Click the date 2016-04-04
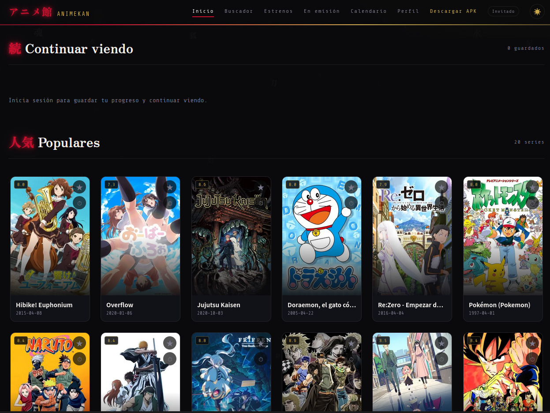 [391, 313]
